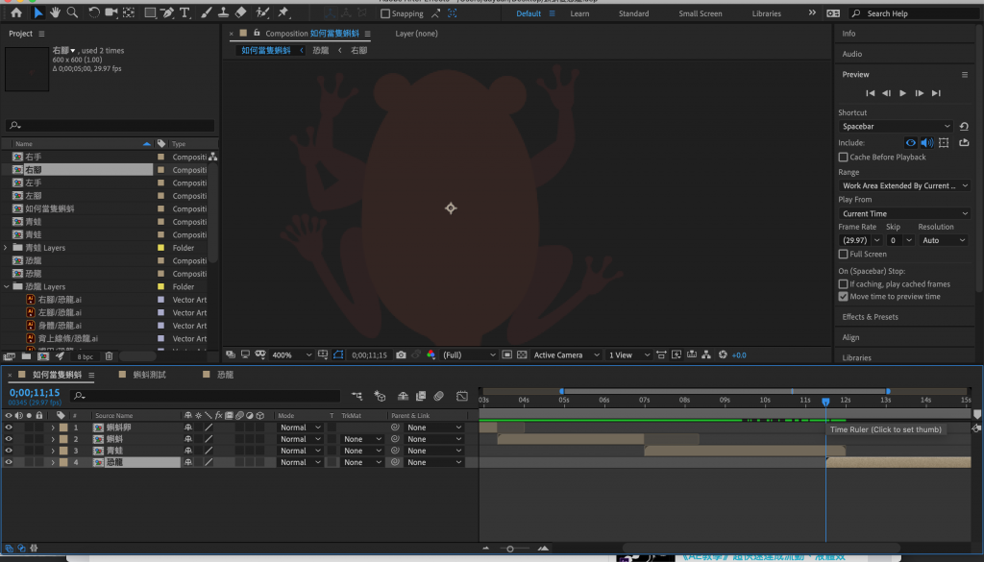Open the preview Resolution Auto dropdown
Viewport: 984px width, 562px height.
point(944,240)
